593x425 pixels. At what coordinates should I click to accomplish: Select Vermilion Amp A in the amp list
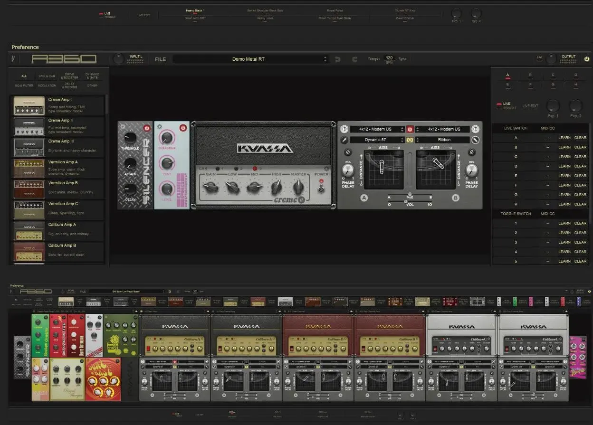(58, 168)
